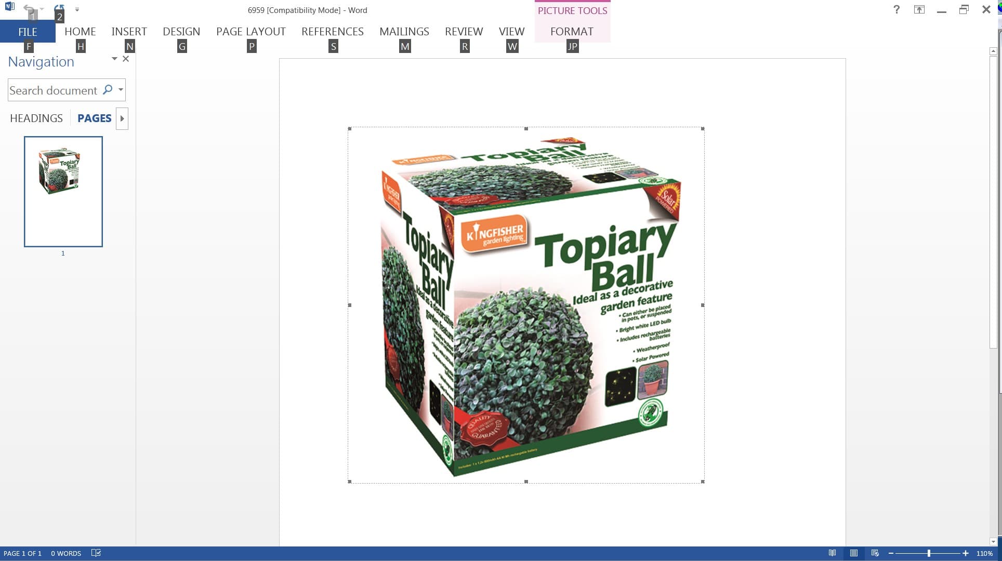Switch to the VIEW ribbon tab

click(512, 32)
